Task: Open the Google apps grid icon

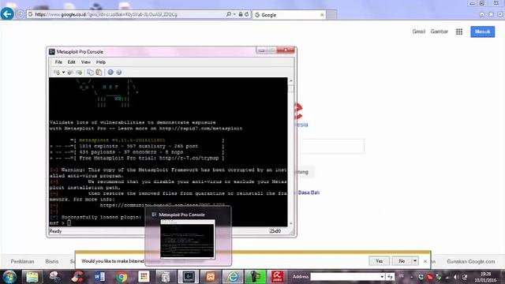Action: coord(459,32)
